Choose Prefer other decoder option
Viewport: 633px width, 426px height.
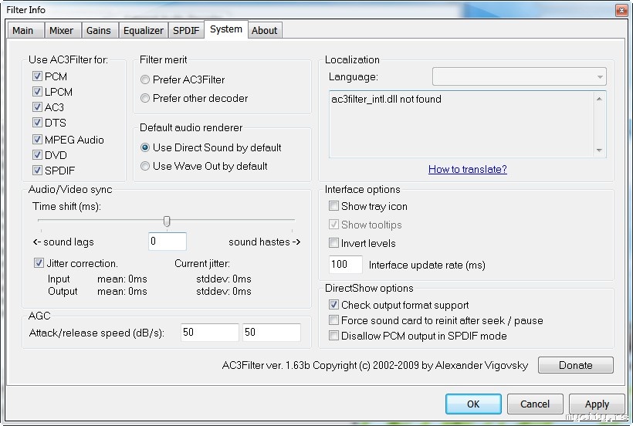pos(145,98)
